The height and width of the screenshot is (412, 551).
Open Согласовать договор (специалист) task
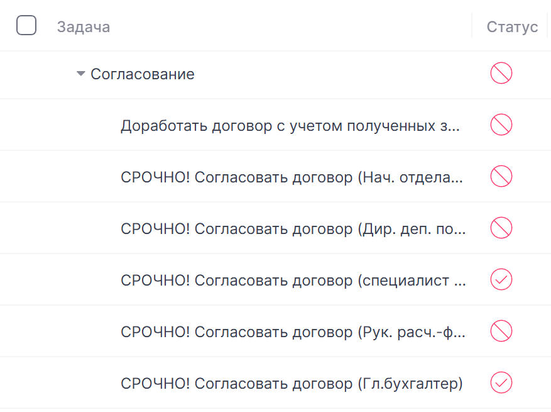point(293,281)
